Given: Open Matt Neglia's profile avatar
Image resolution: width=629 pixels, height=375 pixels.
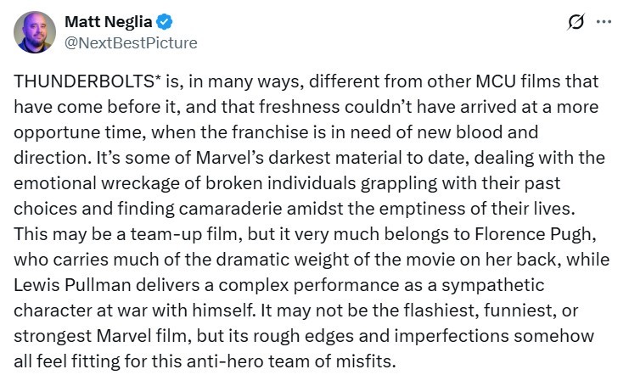Looking at the screenshot, I should [35, 32].
